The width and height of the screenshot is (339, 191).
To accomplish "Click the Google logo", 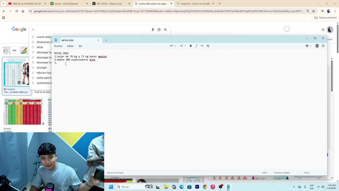I will (x=19, y=29).
